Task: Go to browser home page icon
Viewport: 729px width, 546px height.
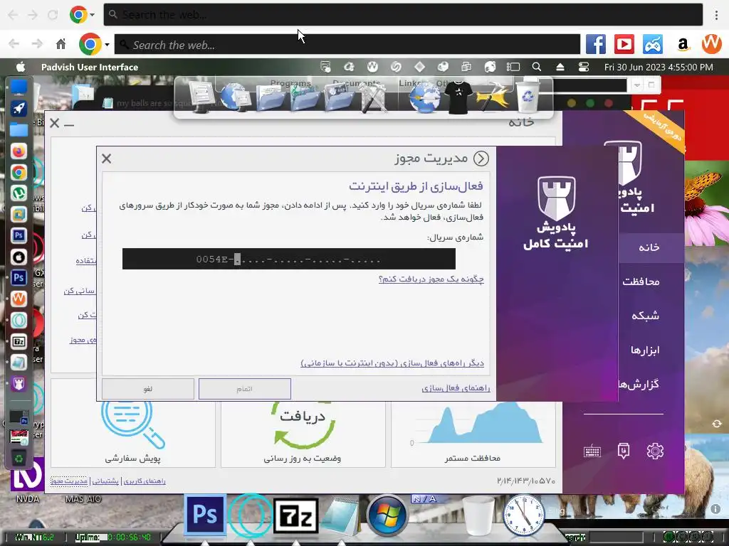Action: (61, 44)
